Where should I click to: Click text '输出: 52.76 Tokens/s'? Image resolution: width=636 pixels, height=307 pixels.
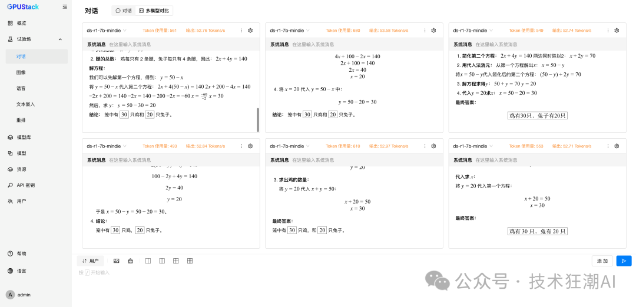pyautogui.click(x=206, y=31)
